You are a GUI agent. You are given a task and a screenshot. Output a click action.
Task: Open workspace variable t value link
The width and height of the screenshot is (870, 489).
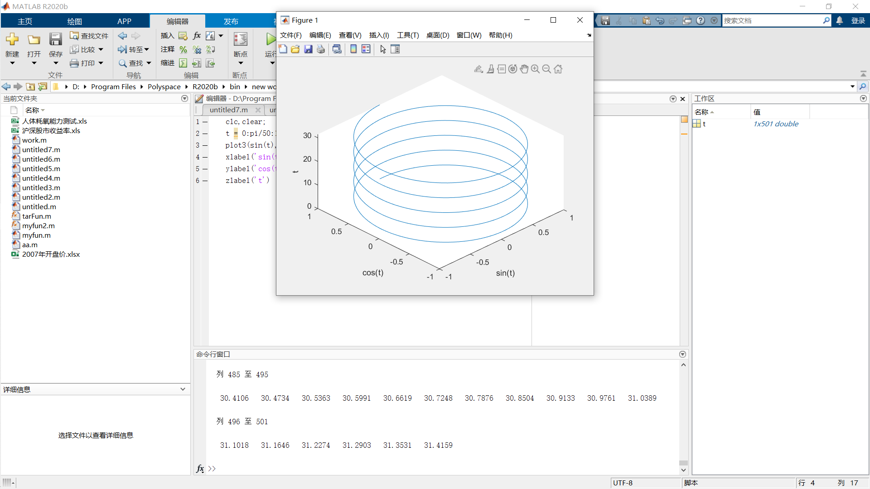click(775, 124)
